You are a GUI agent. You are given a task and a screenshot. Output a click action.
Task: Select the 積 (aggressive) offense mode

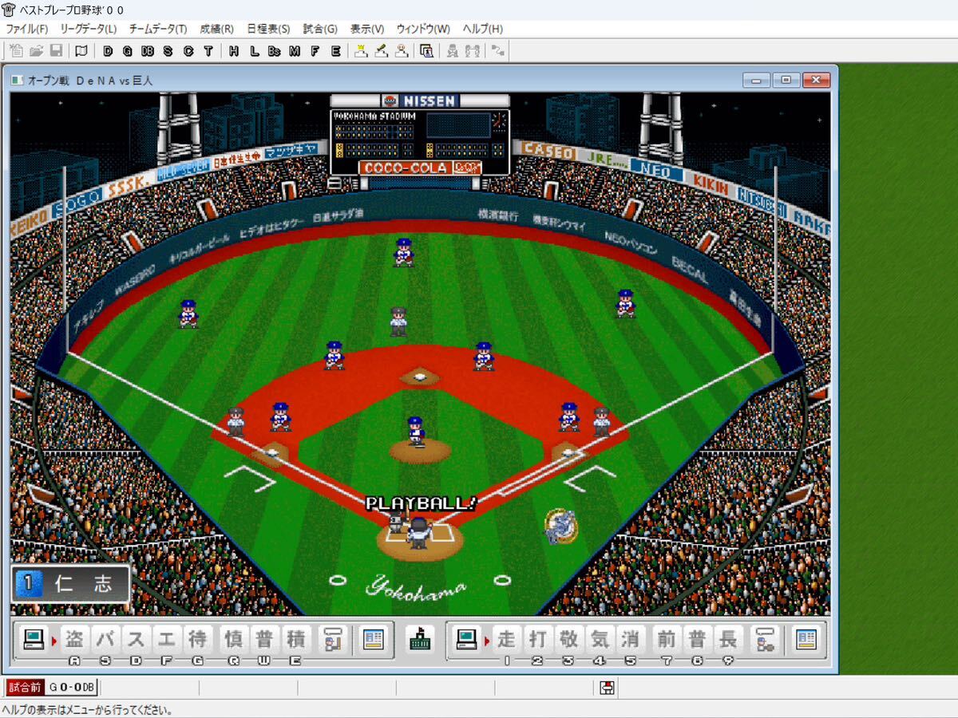click(295, 639)
